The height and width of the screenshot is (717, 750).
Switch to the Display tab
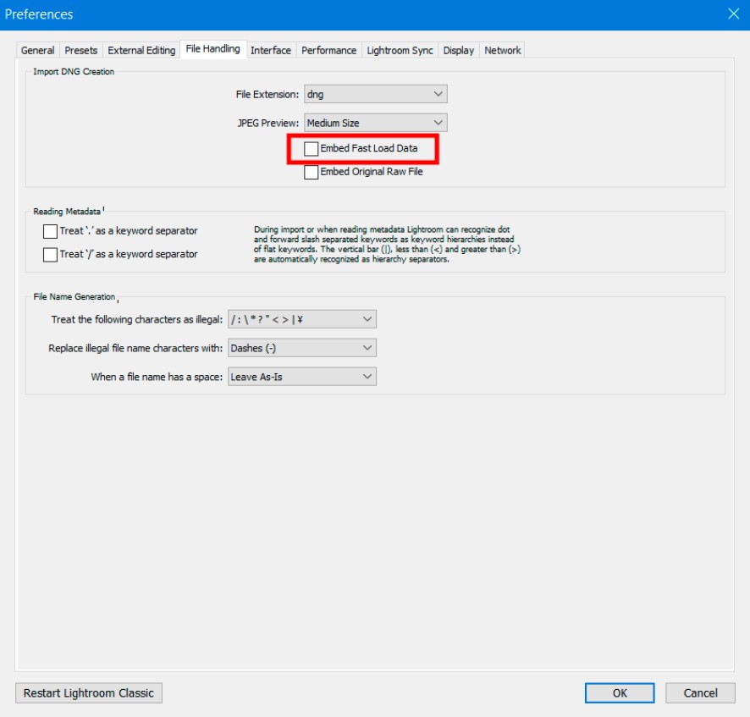coord(458,50)
